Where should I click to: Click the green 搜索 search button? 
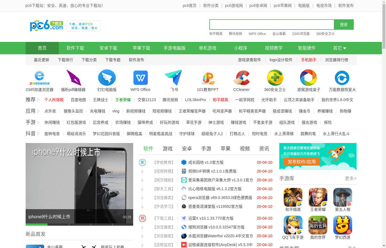(344, 25)
